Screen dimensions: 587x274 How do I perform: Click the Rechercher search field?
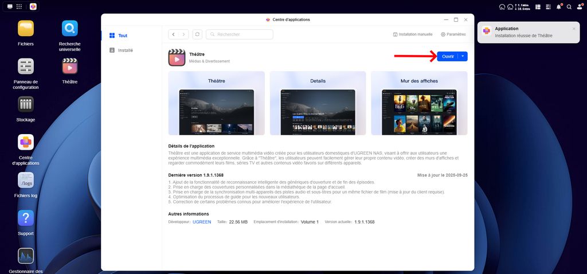(241, 34)
